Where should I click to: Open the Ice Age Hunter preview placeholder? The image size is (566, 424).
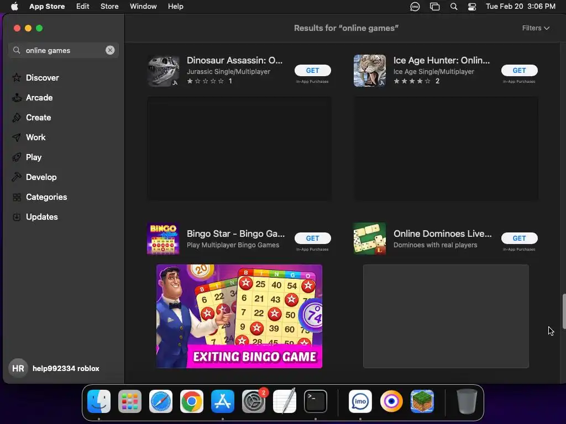[446, 148]
